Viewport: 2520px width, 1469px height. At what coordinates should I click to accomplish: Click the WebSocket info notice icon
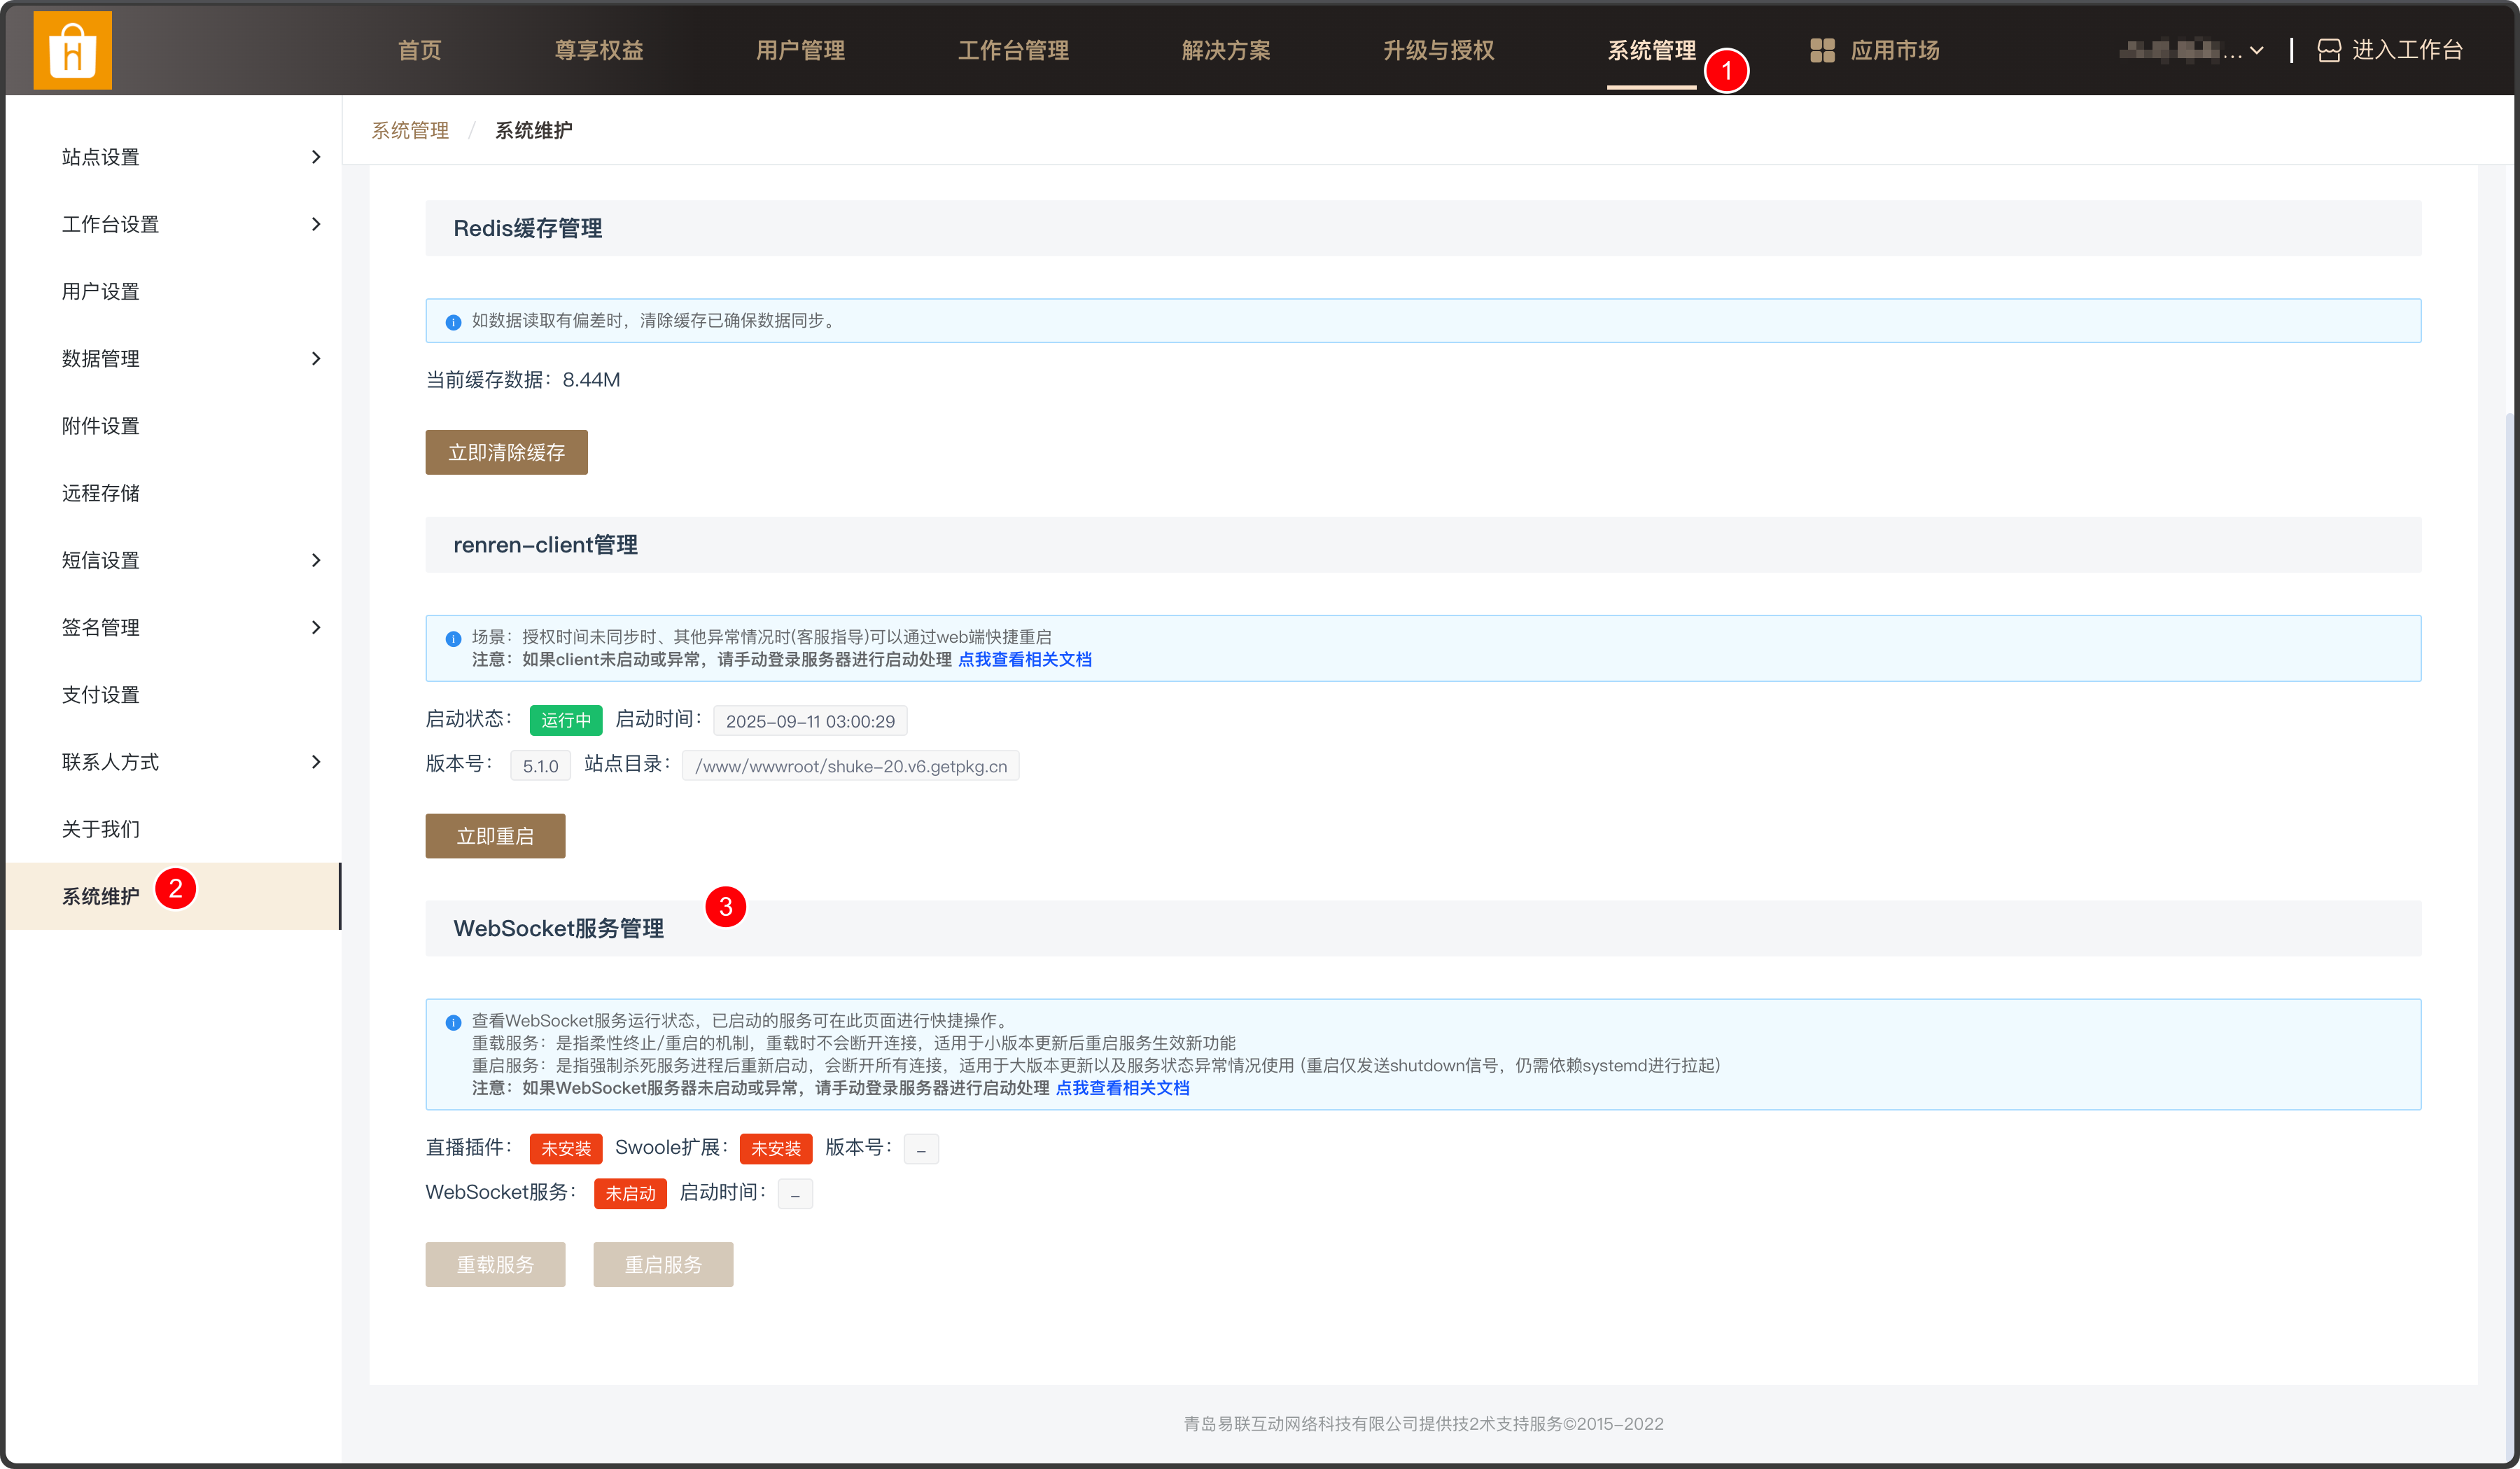453,1022
